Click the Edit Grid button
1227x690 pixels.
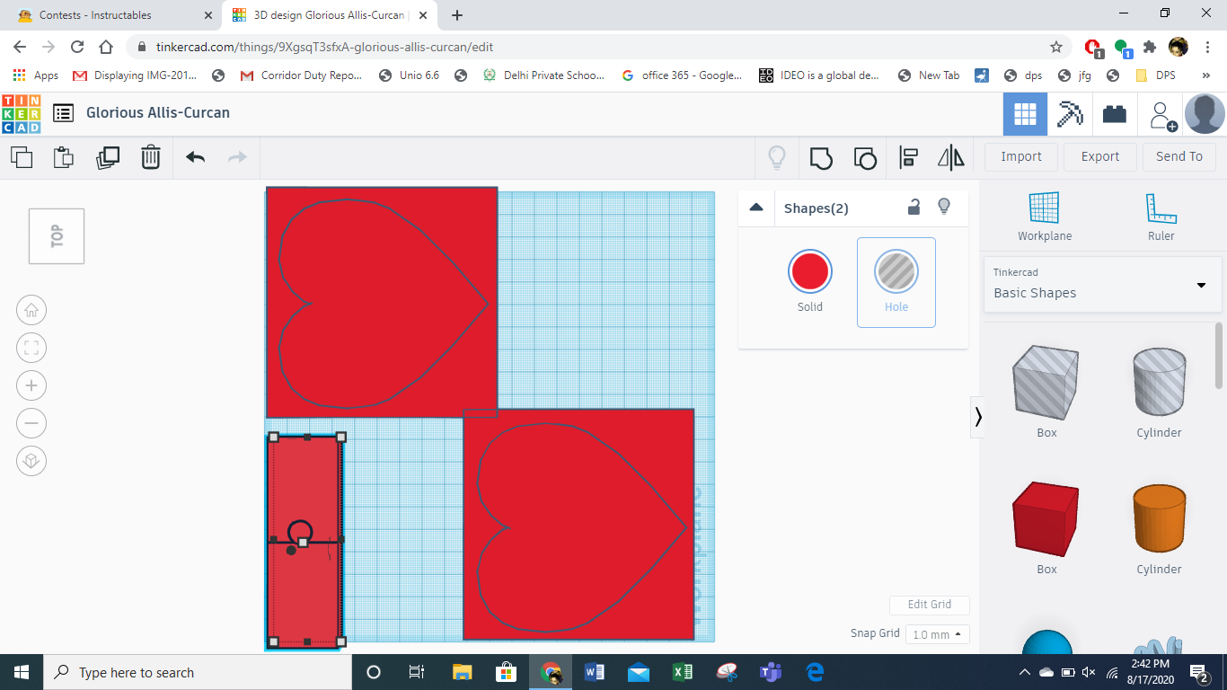(x=930, y=605)
